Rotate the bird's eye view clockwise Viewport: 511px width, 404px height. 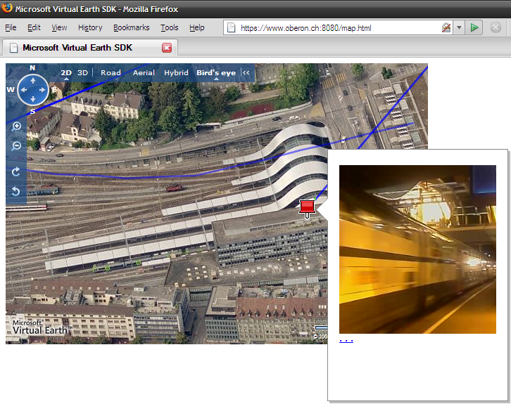pyautogui.click(x=16, y=171)
